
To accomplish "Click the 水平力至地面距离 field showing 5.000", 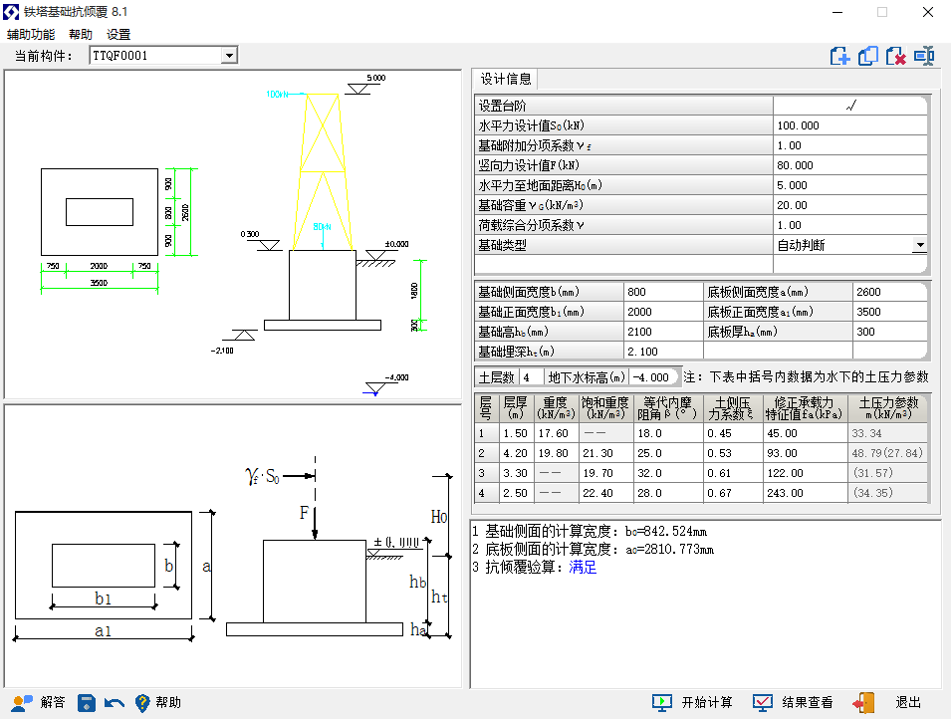I will pyautogui.click(x=850, y=185).
